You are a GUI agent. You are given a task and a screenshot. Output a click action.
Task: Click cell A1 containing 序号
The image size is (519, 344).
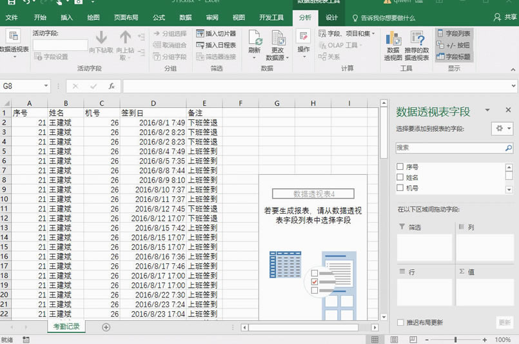(30, 113)
